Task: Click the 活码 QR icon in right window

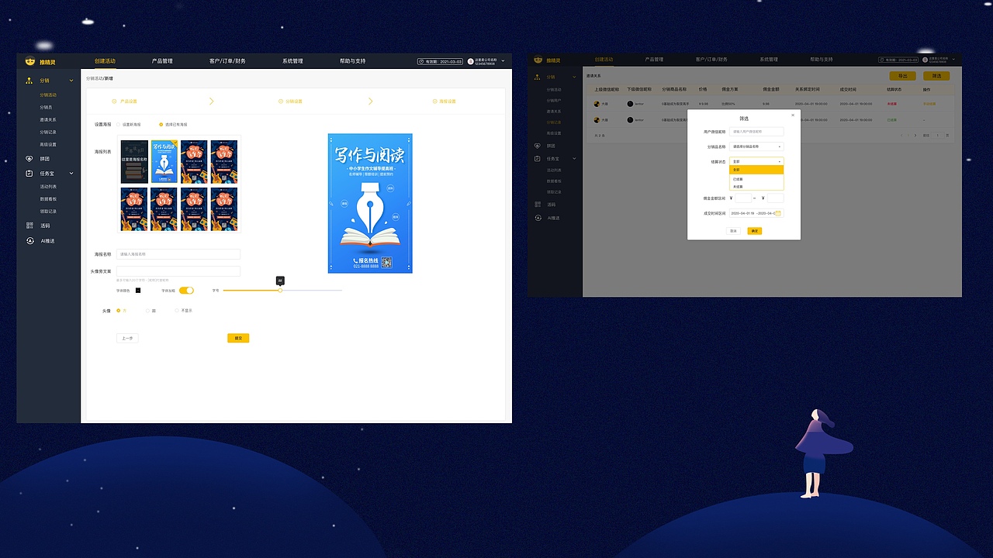Action: (x=538, y=205)
